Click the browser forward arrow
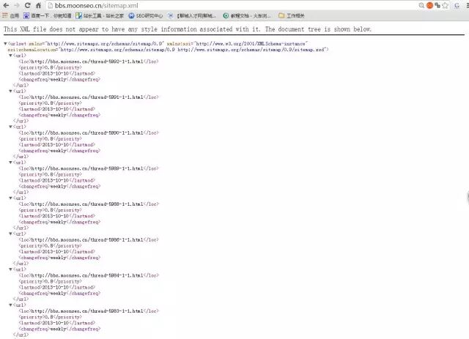This screenshot has height=339, width=469. (17, 5)
